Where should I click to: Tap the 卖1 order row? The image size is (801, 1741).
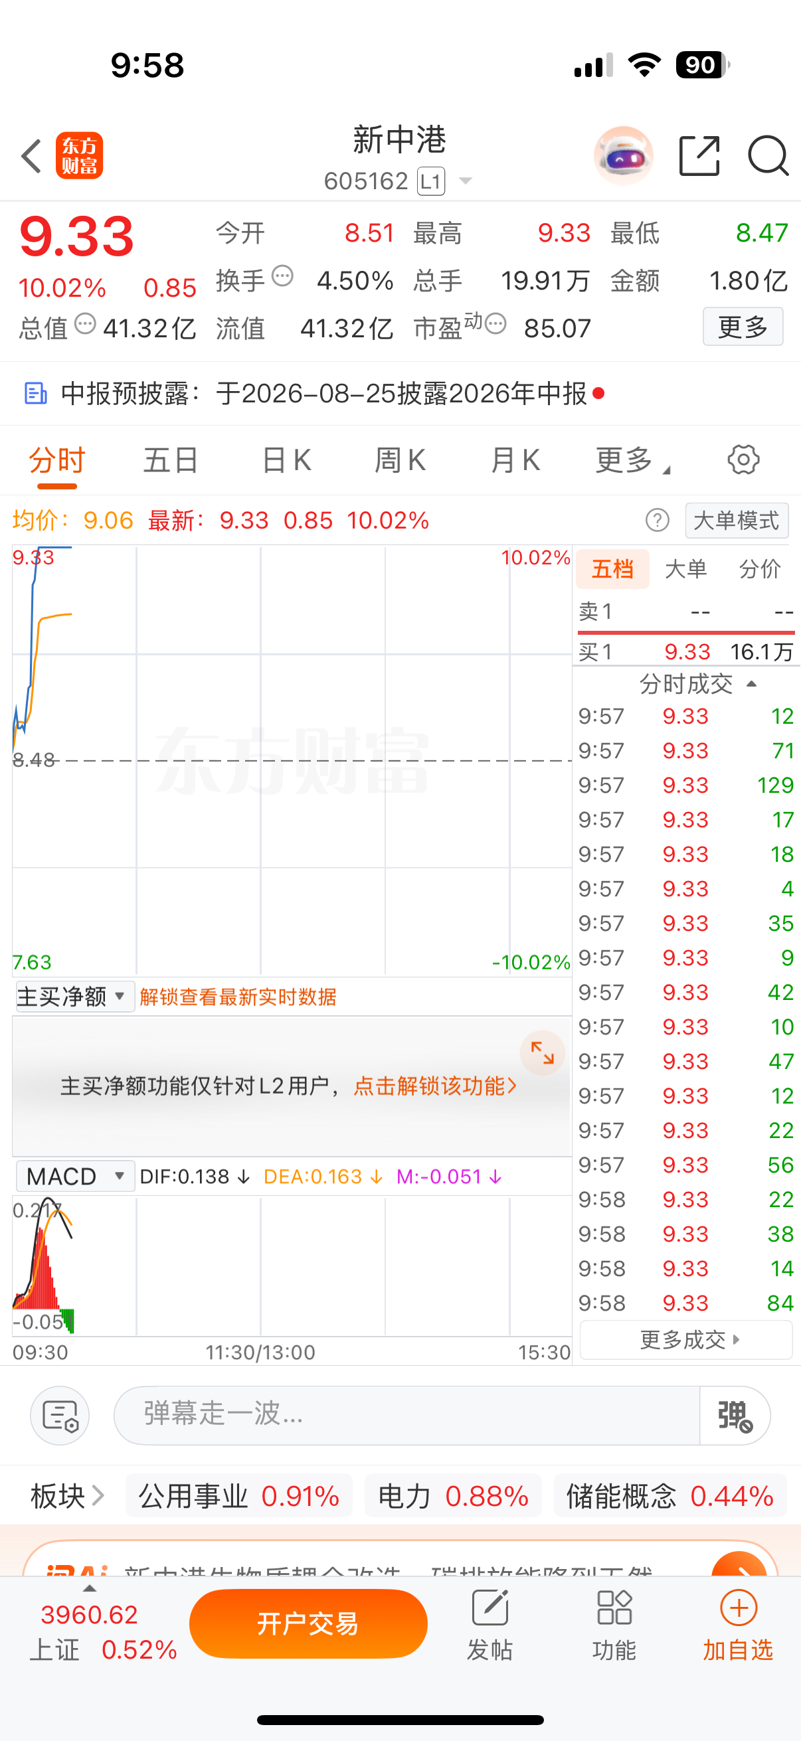686,612
